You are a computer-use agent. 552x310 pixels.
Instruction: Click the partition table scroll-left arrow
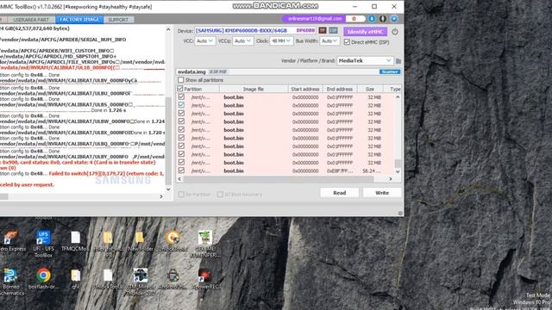(180, 179)
